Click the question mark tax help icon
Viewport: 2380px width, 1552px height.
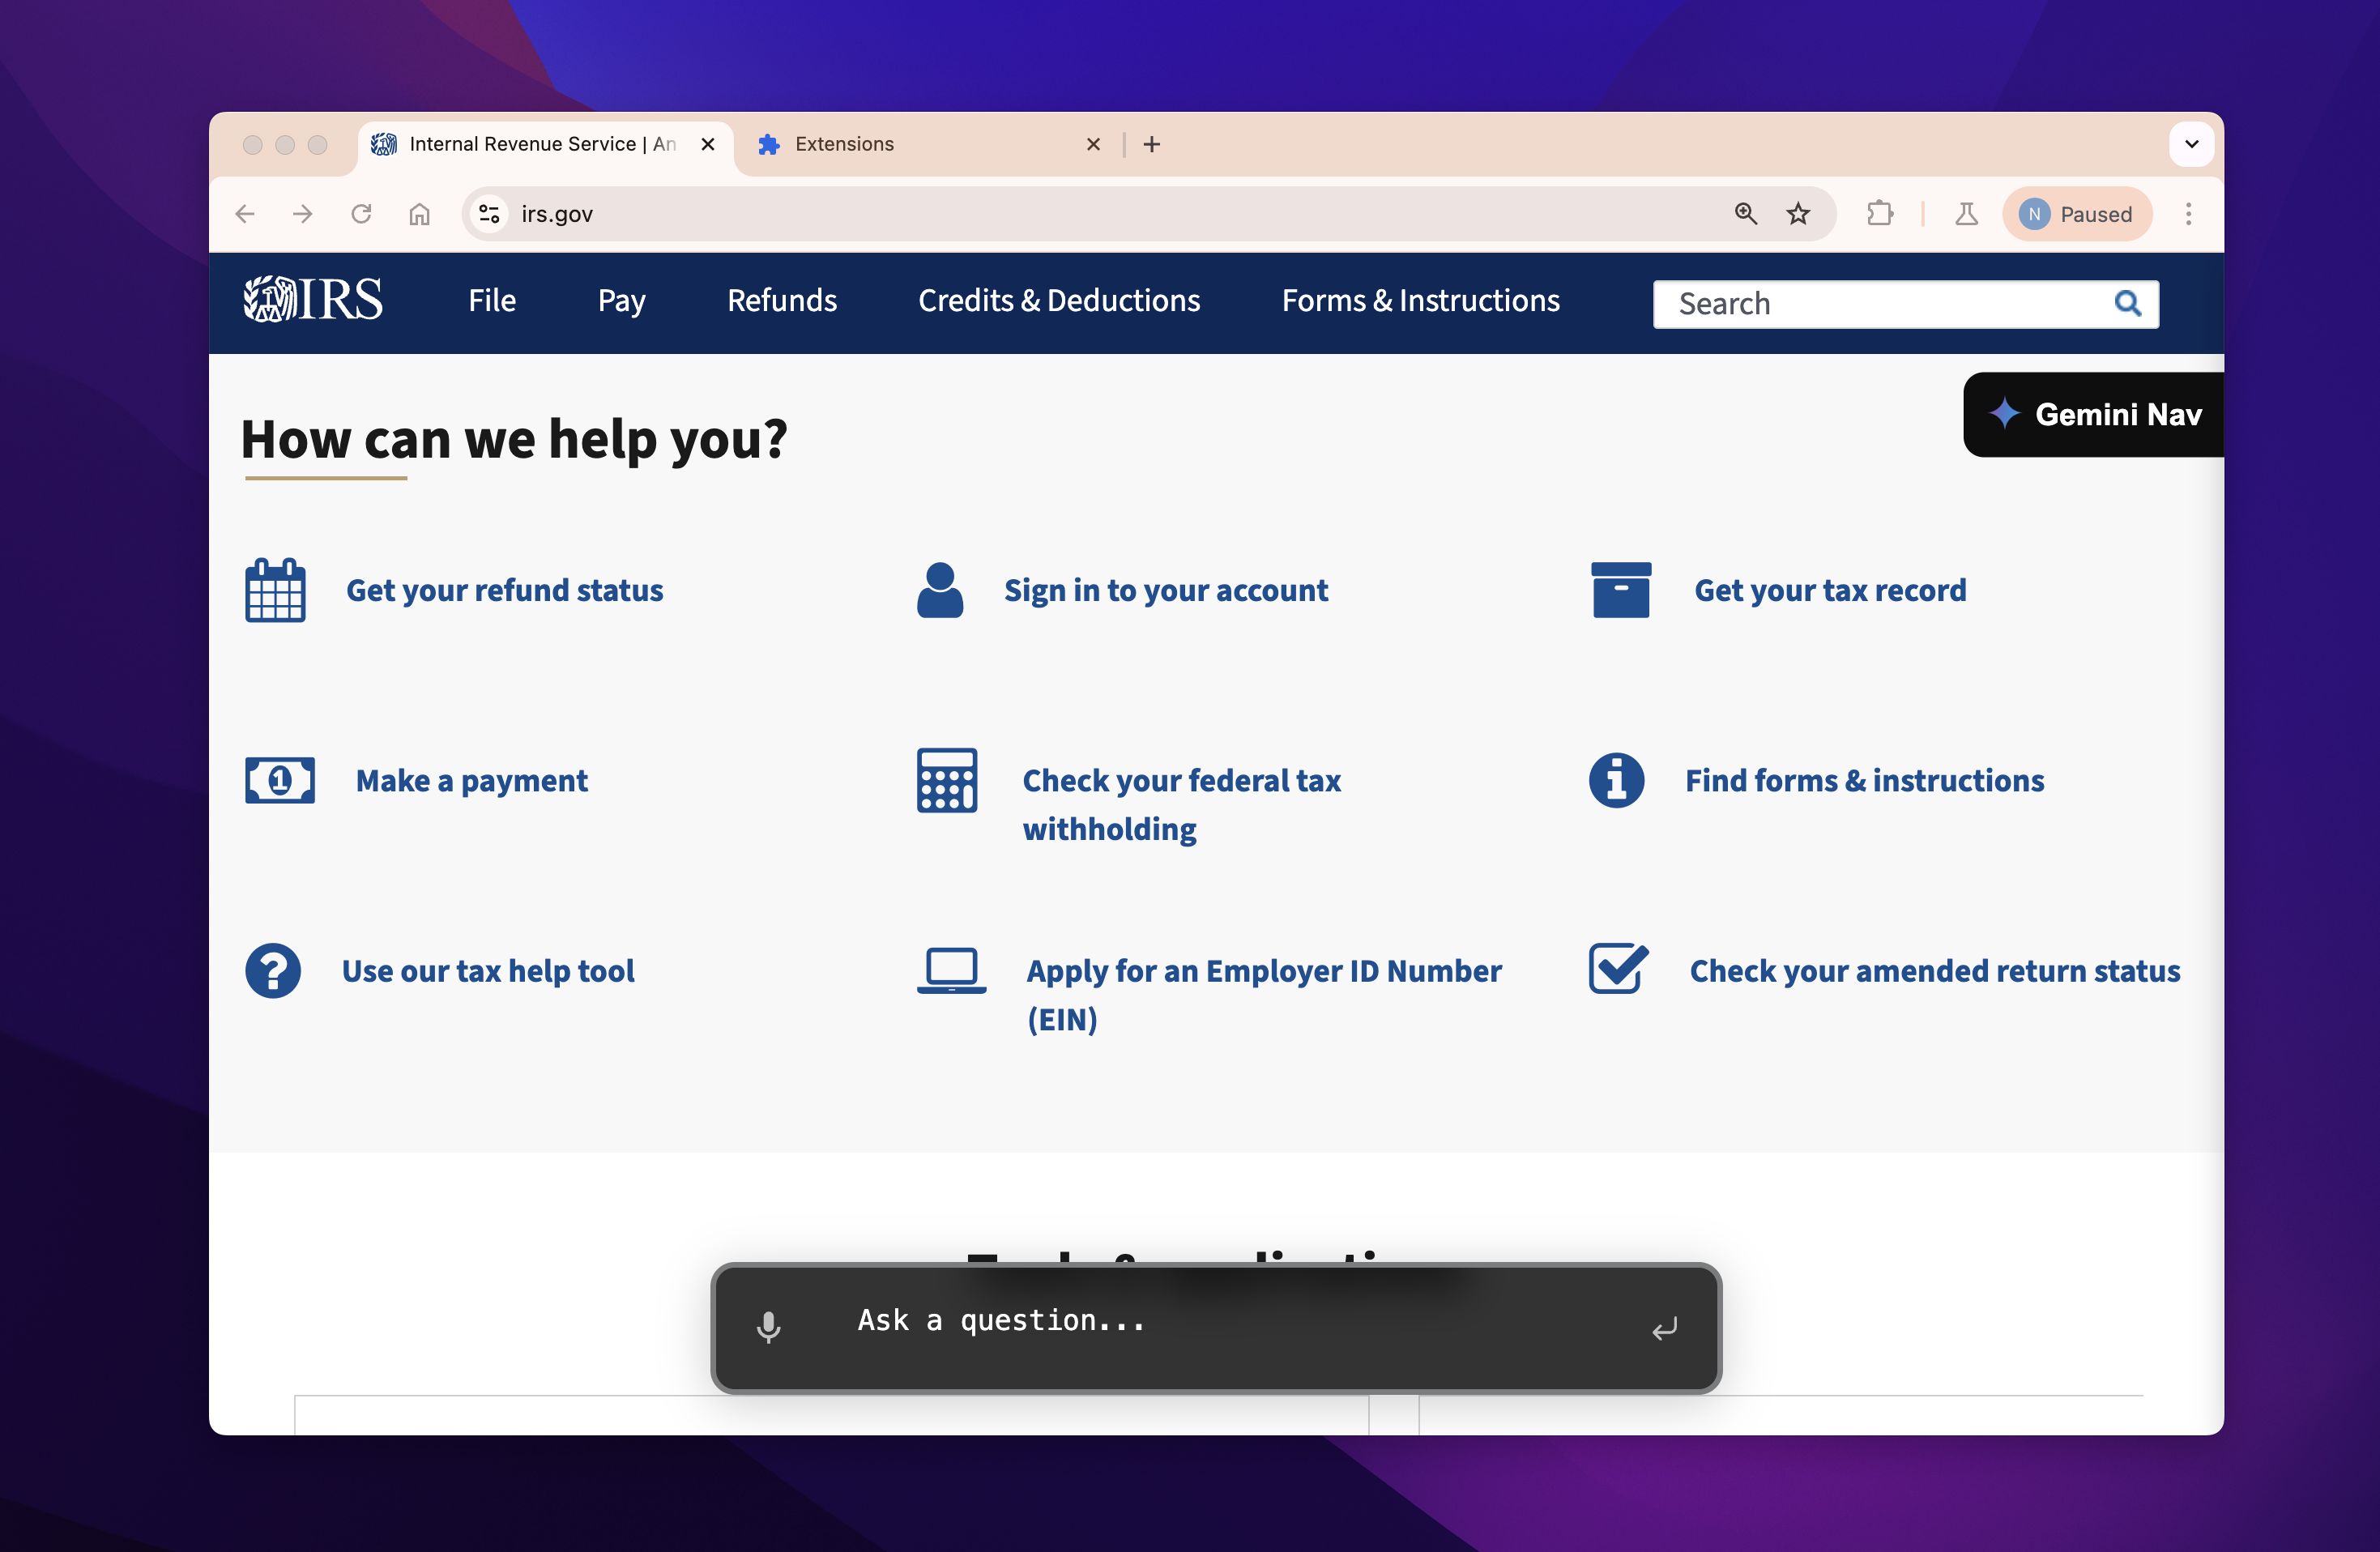click(273, 970)
